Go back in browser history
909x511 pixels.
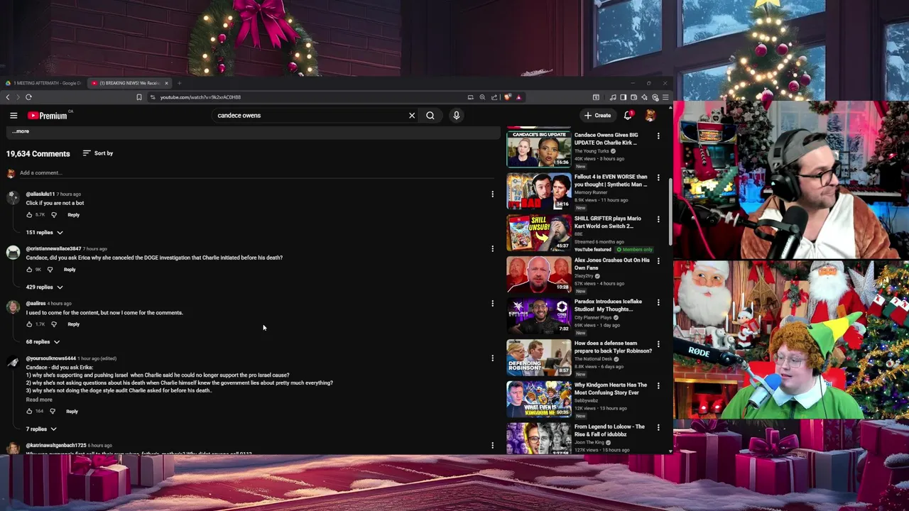point(8,97)
